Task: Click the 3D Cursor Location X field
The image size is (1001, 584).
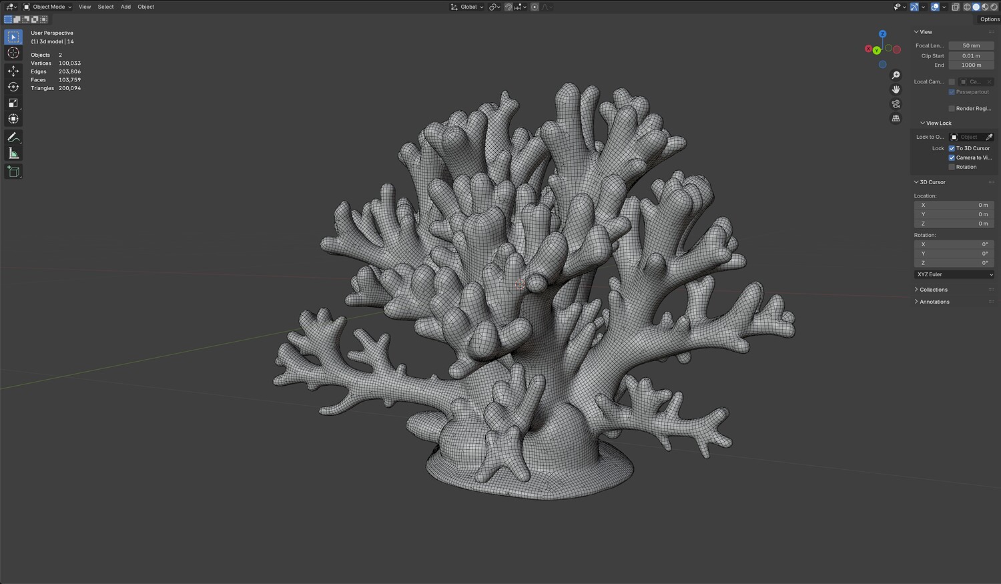Action: pos(954,205)
